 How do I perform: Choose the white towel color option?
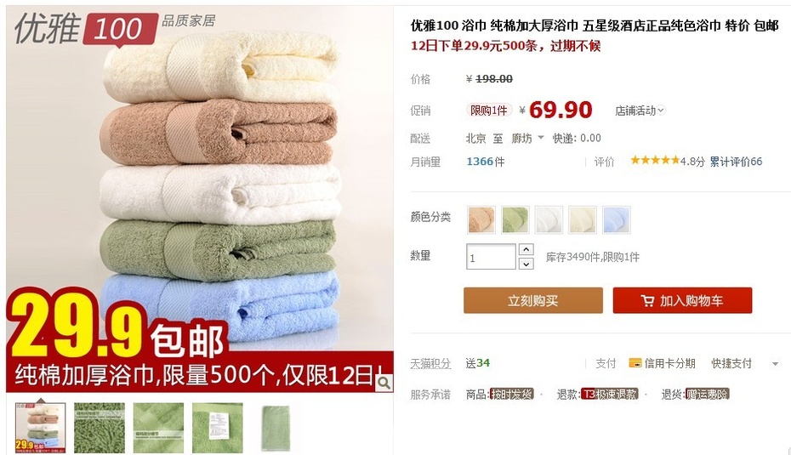click(x=549, y=220)
